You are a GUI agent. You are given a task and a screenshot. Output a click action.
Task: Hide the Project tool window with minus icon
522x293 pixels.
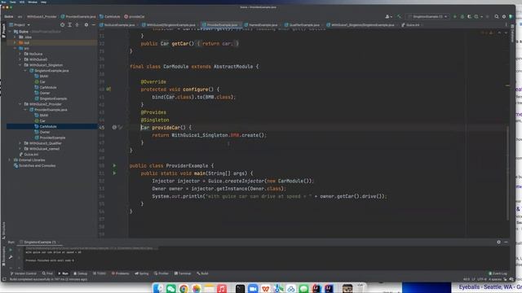coord(94,25)
